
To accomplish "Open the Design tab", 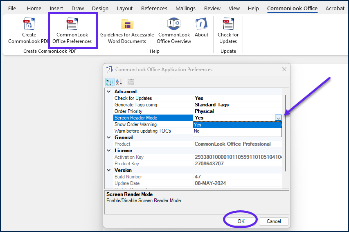I will pyautogui.click(x=100, y=9).
